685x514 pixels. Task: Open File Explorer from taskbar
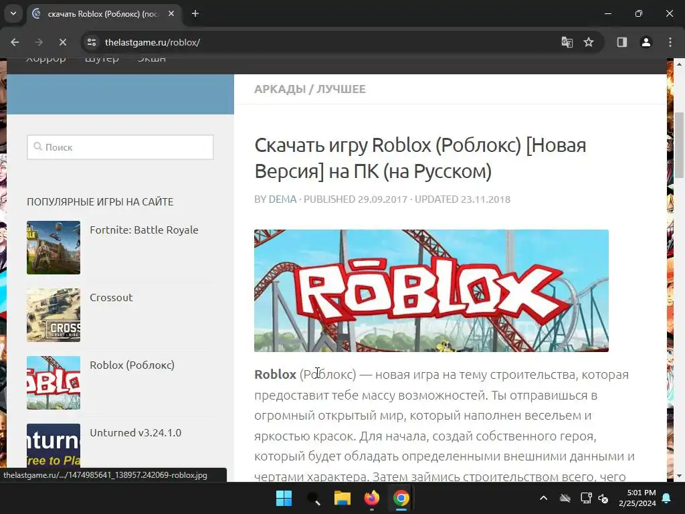342,498
